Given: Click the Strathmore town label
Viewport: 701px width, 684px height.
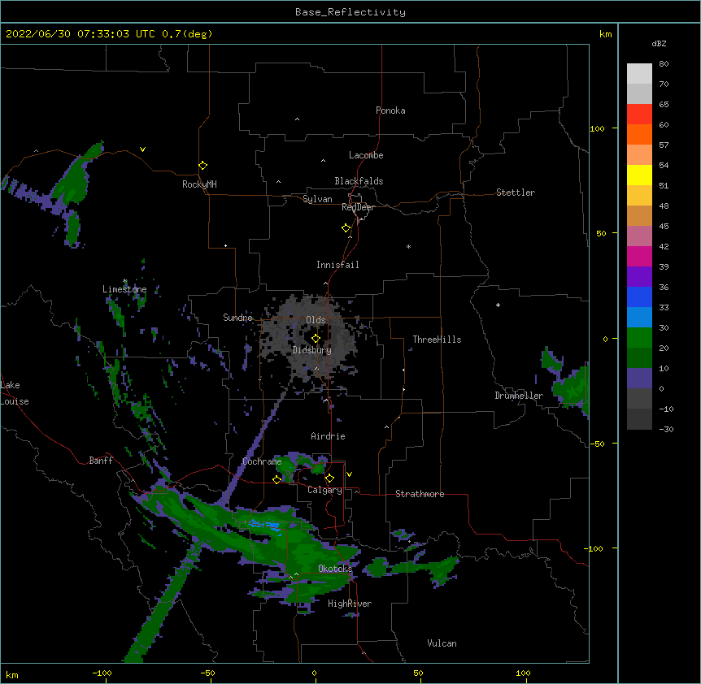Looking at the screenshot, I should coord(420,494).
